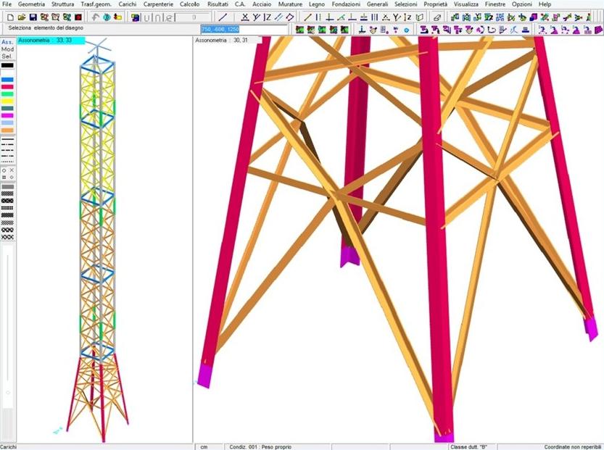Screen dimensions: 604x450
Task: Toggle the Ass. mode in left panel
Action: (7, 42)
